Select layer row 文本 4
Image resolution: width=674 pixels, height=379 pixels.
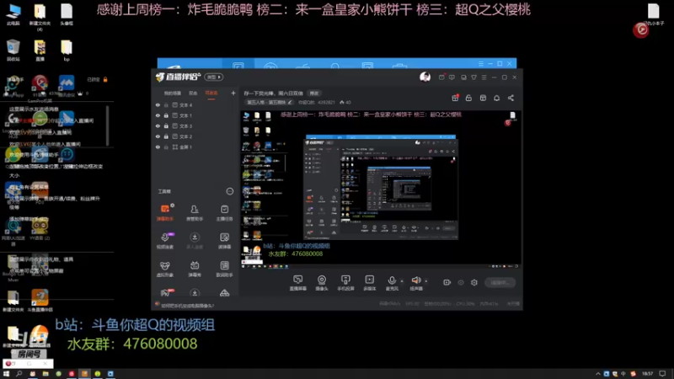click(x=195, y=104)
